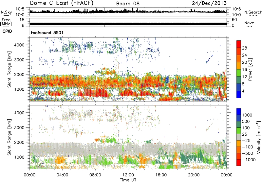Click the '12:00' time tick label
The width and height of the screenshot is (262, 182).
(x=128, y=175)
